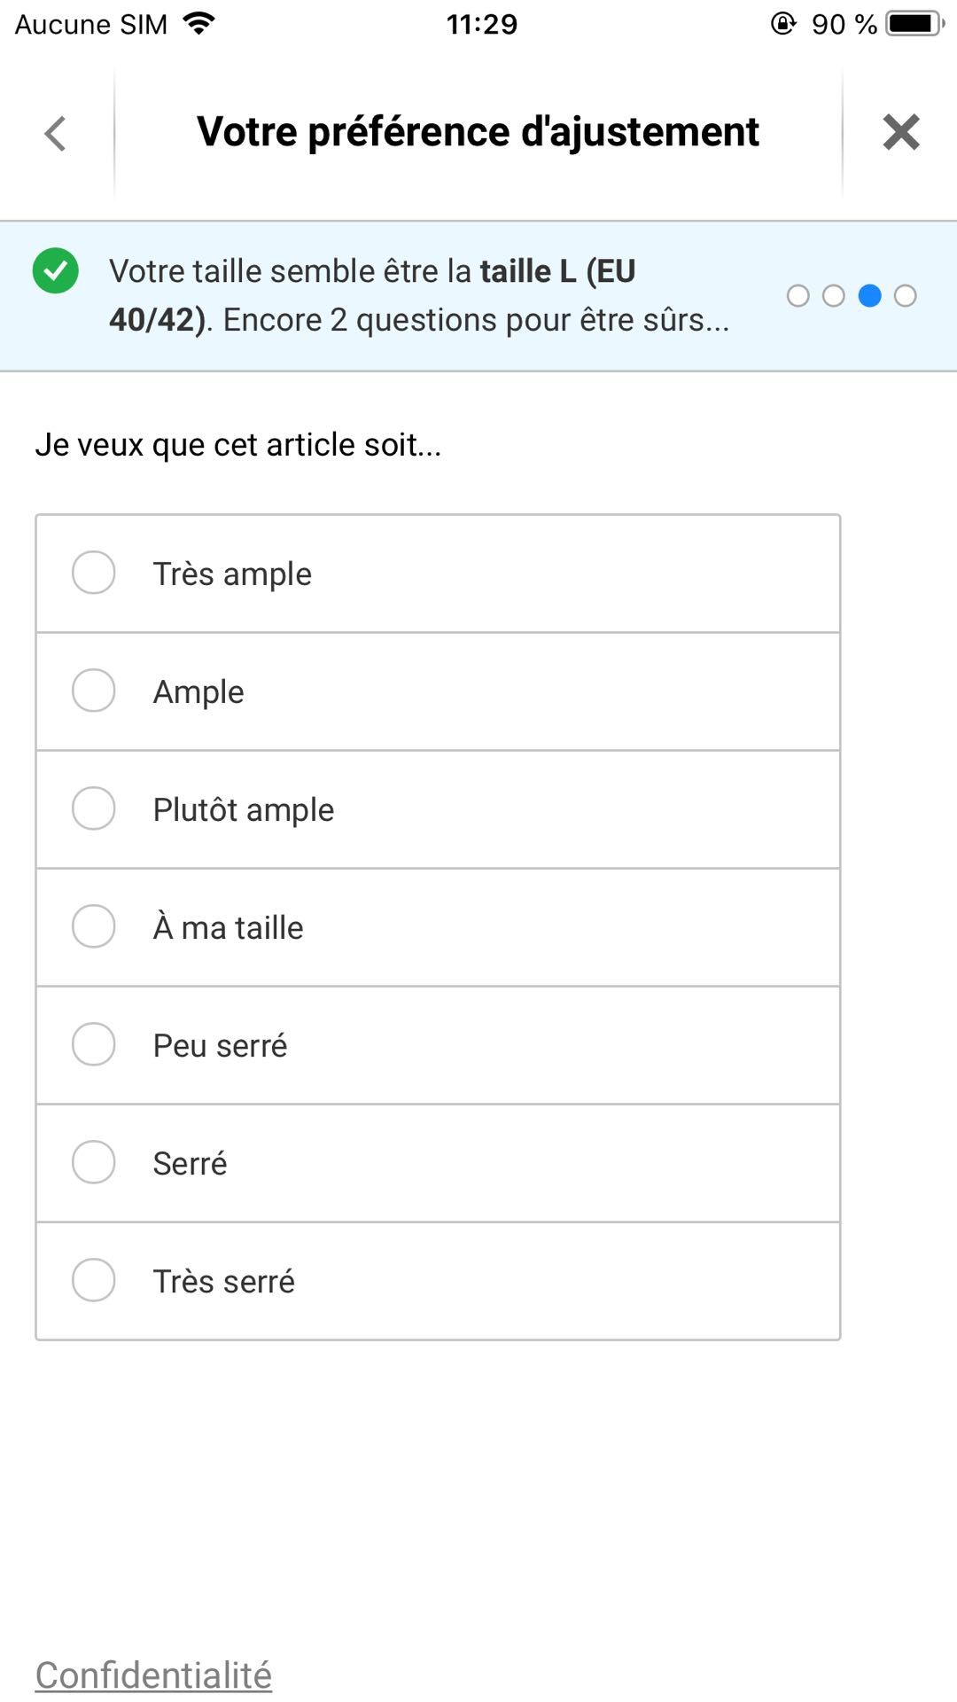Pick the 'Plutôt ample' option
This screenshot has width=957, height=1702.
click(x=94, y=808)
